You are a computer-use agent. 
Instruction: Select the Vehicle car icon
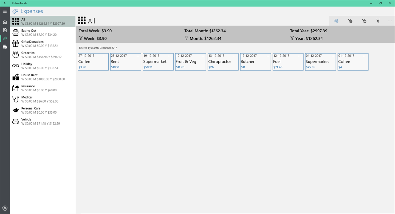pos(16,121)
